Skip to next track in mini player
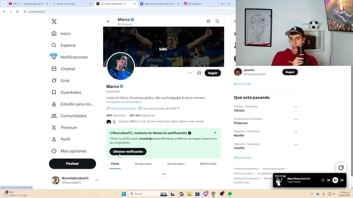Screen dimensions: 353x198 click(342, 180)
